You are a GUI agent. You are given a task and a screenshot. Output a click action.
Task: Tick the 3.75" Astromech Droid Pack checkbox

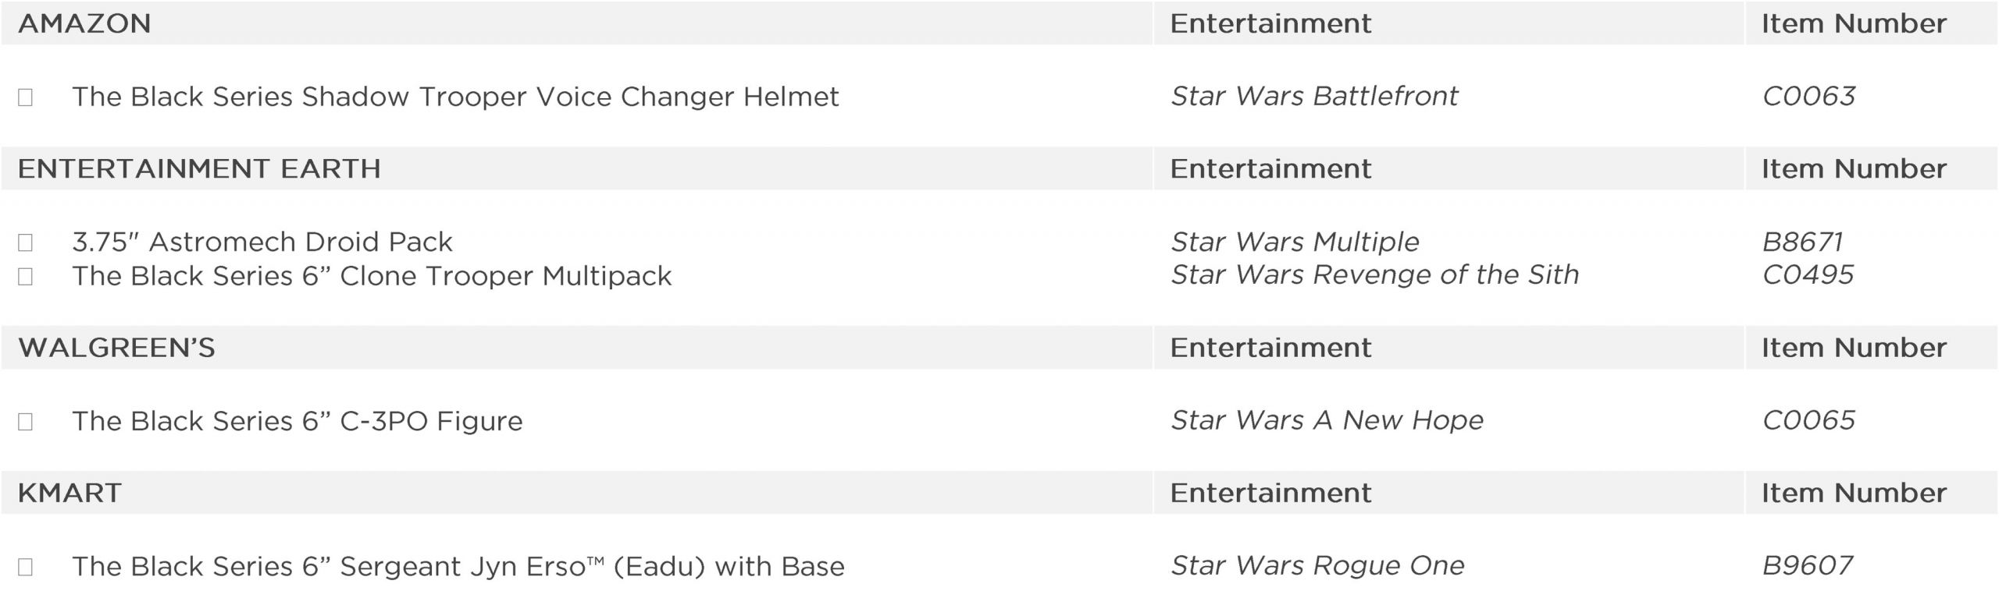(25, 243)
